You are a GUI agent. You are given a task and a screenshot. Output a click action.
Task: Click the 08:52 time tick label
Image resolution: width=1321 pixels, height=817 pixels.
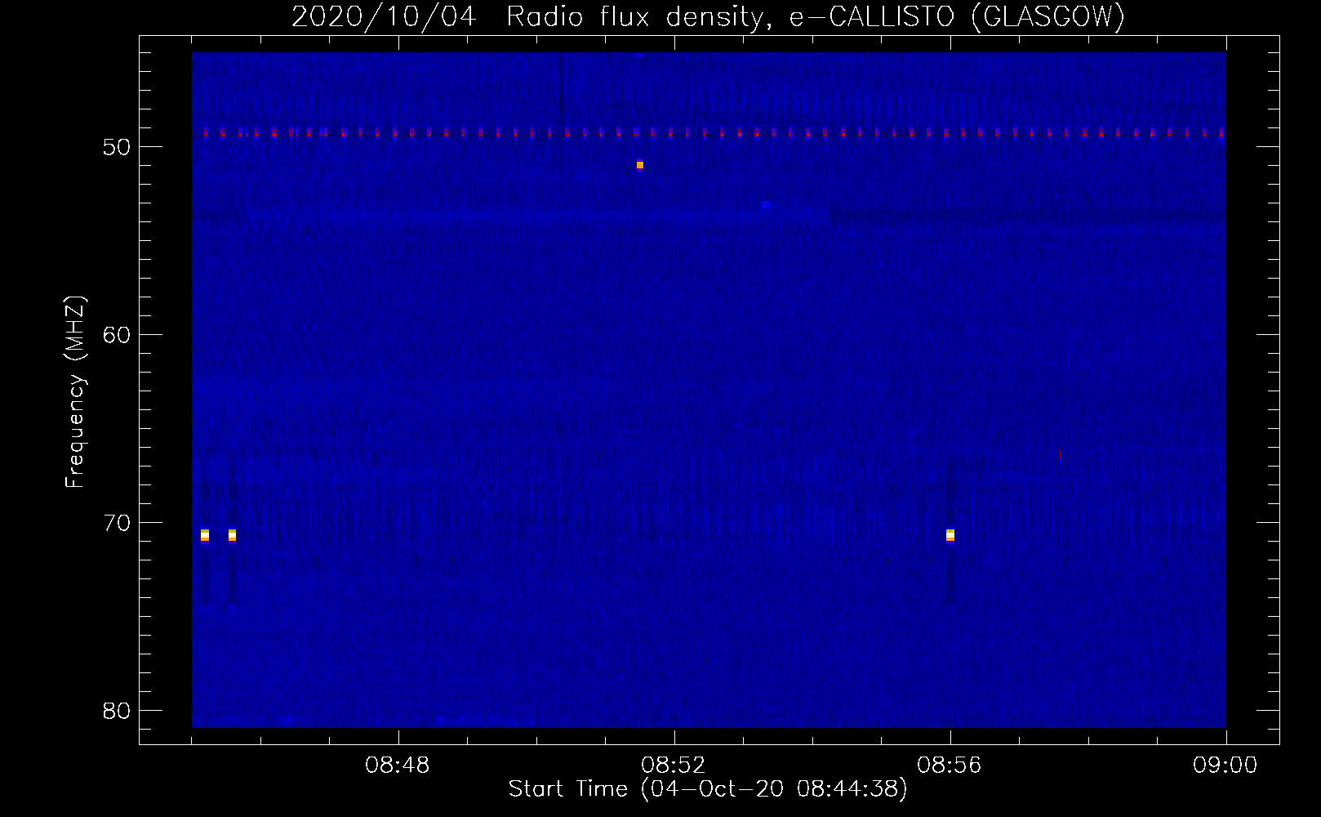[674, 766]
